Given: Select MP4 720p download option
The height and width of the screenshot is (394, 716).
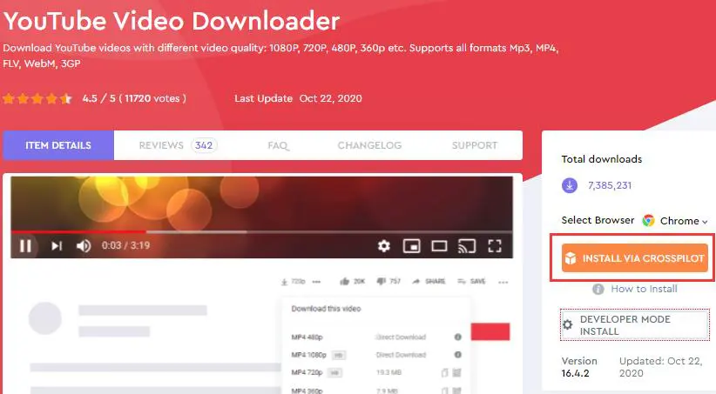Looking at the screenshot, I should tap(307, 372).
